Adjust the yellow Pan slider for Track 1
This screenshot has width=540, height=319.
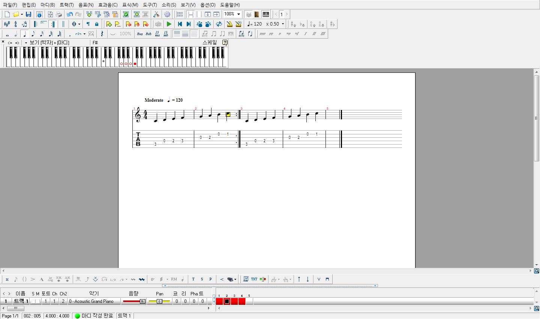pos(159,301)
